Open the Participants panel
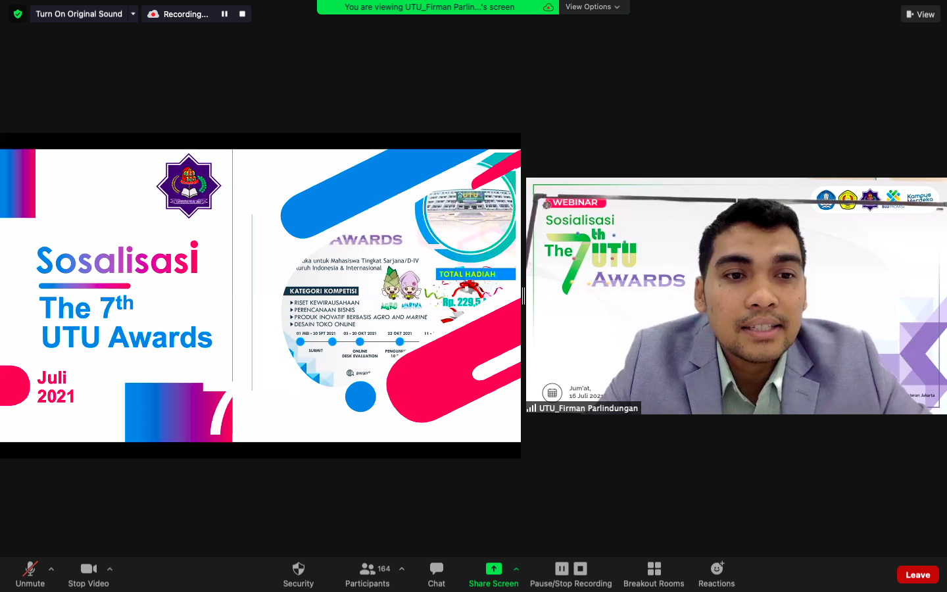The width and height of the screenshot is (947, 592). 368,574
